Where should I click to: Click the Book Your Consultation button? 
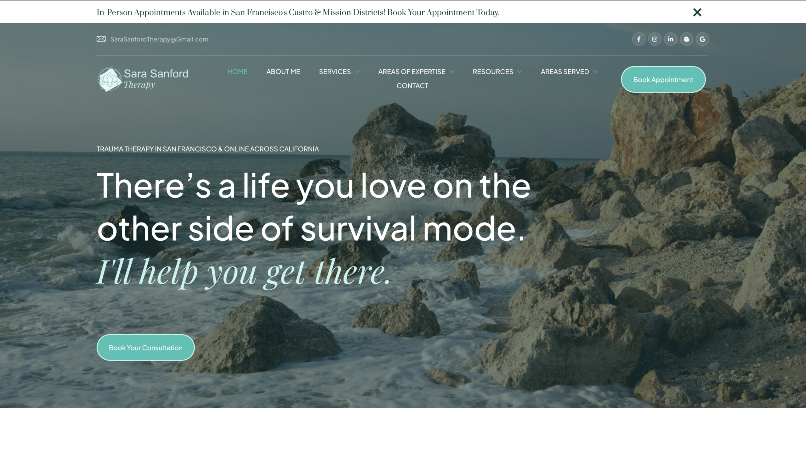145,348
